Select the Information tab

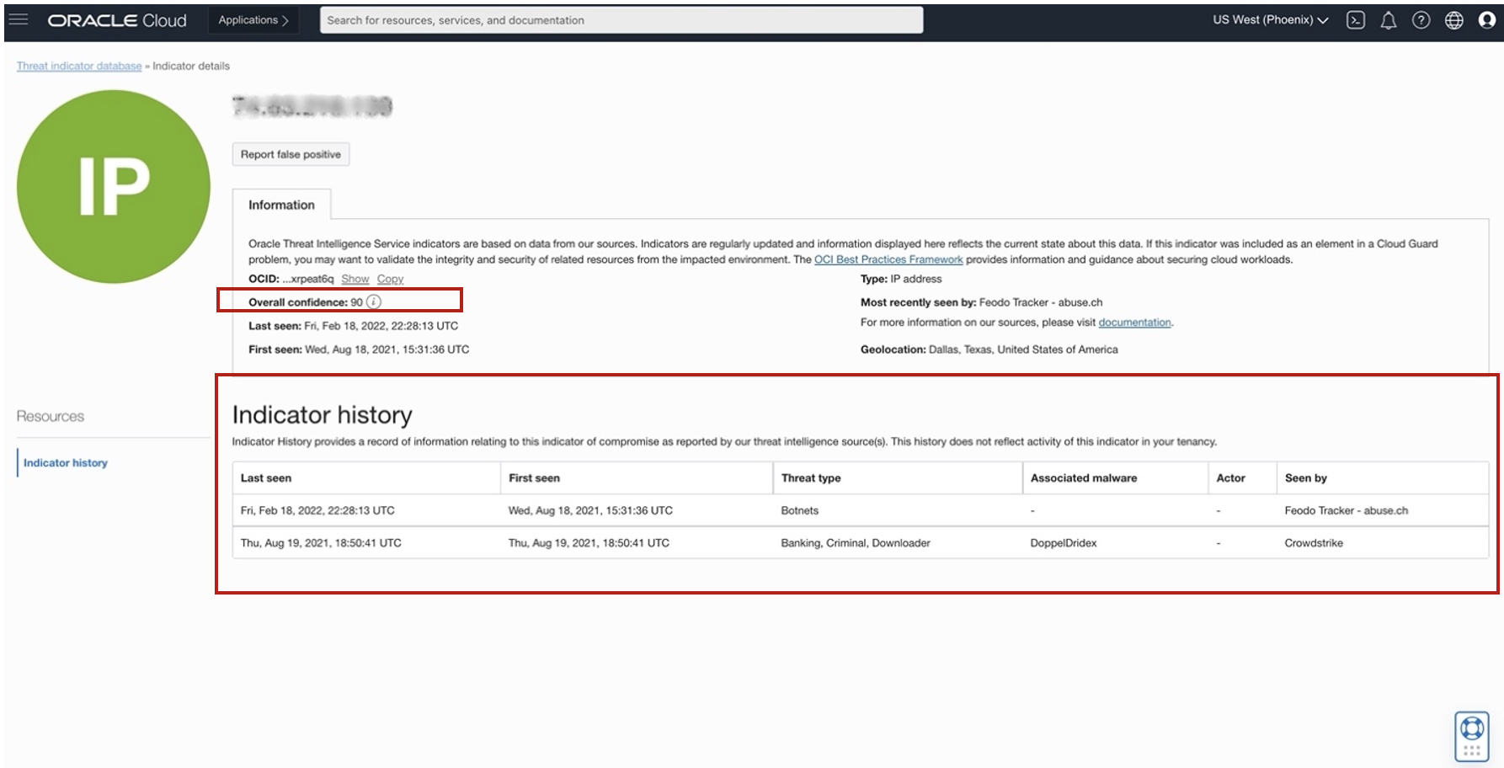click(281, 205)
